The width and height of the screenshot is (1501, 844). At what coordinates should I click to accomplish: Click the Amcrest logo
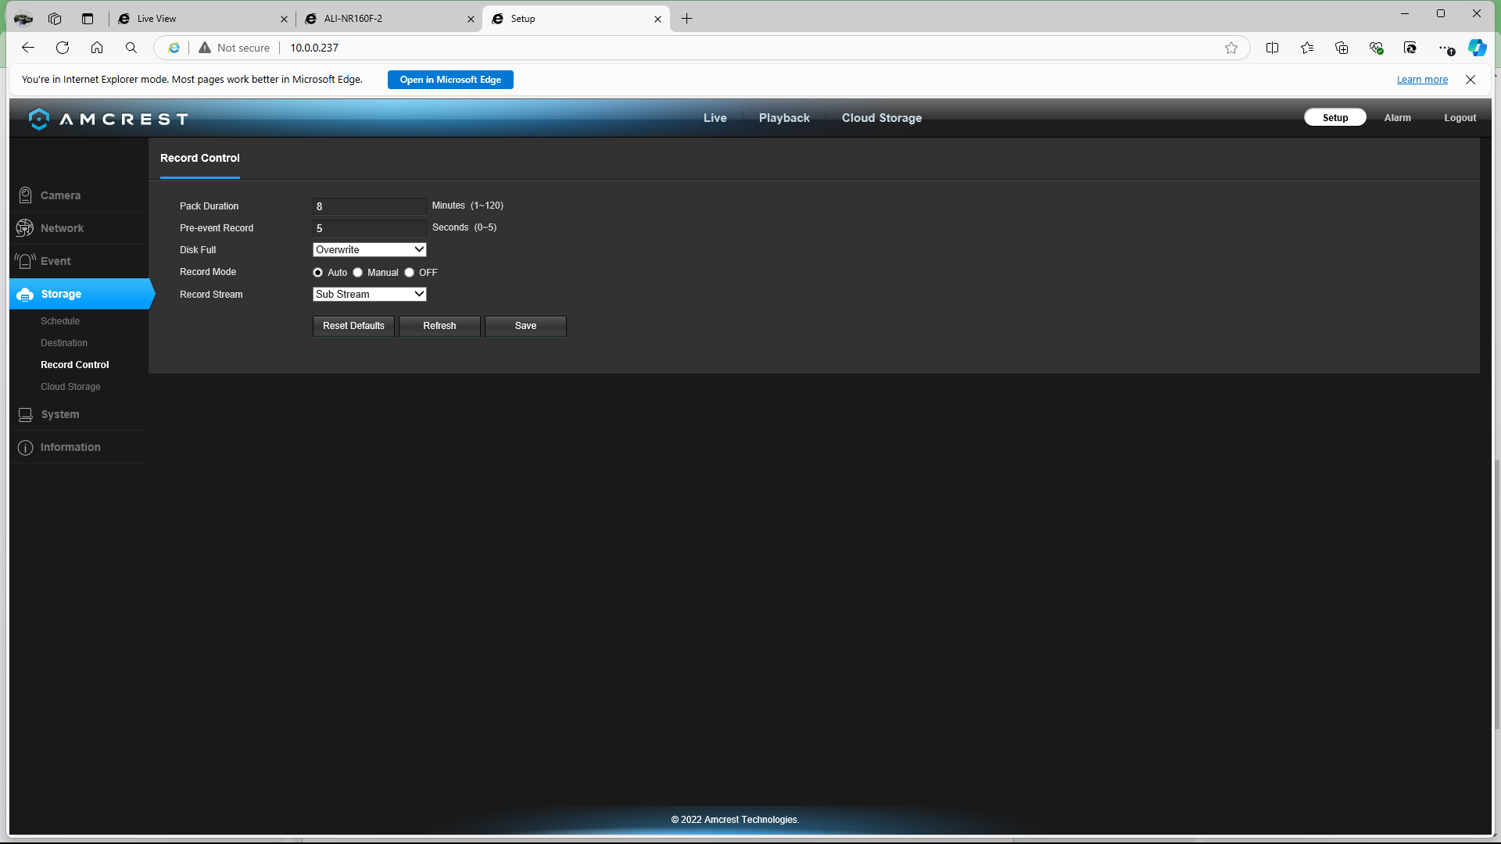point(109,119)
